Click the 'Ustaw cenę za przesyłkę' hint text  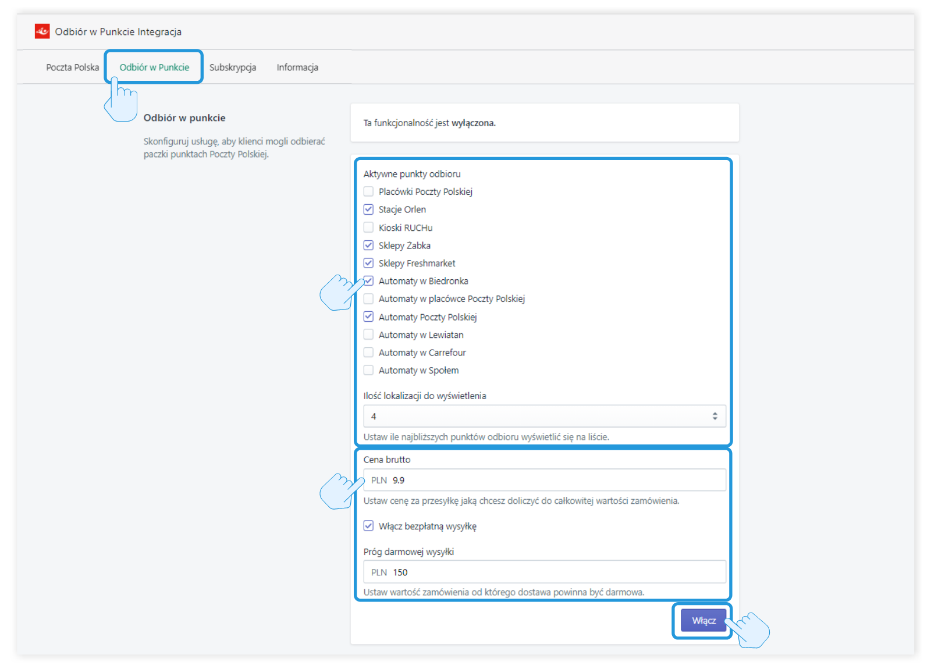click(x=521, y=501)
